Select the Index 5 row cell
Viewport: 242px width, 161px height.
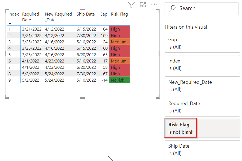[x=10, y=55]
